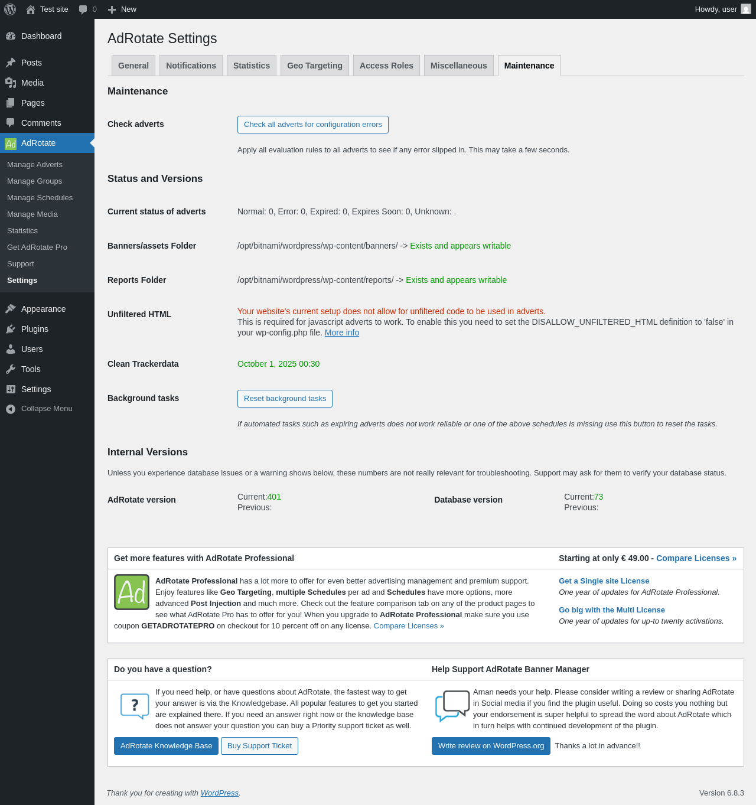Open Manage Groups submenu item

coord(34,181)
